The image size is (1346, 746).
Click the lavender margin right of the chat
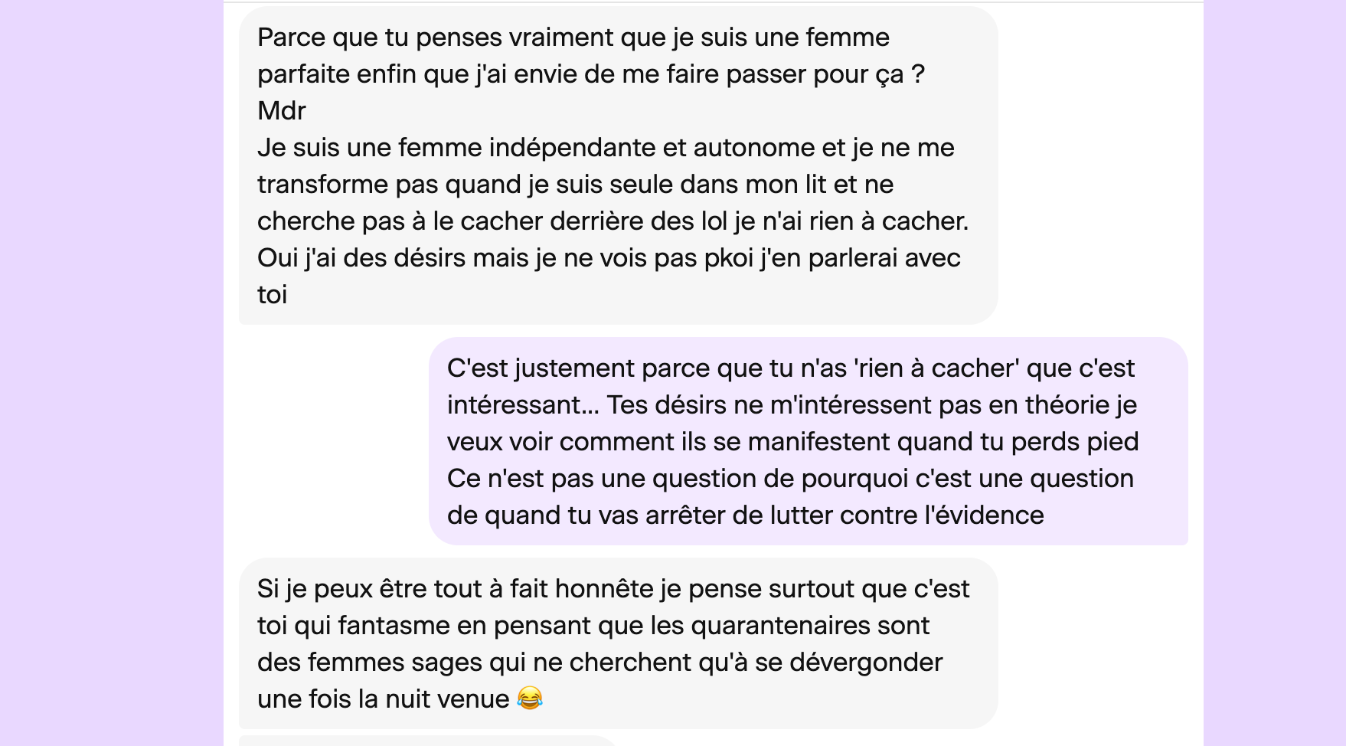point(1274,373)
